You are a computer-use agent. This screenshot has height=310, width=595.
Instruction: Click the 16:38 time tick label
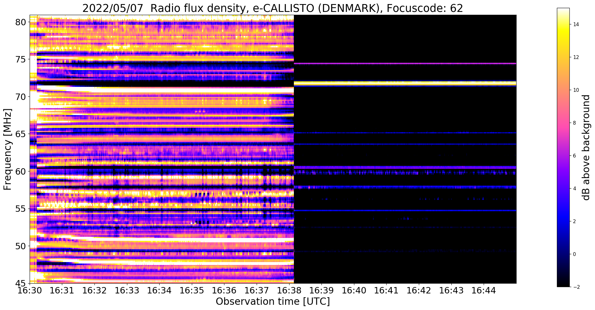pos(289,291)
